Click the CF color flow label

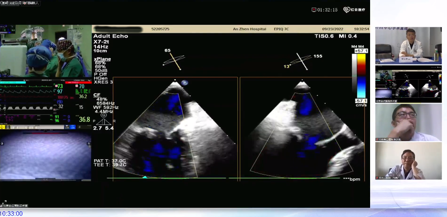pyautogui.click(x=97, y=95)
